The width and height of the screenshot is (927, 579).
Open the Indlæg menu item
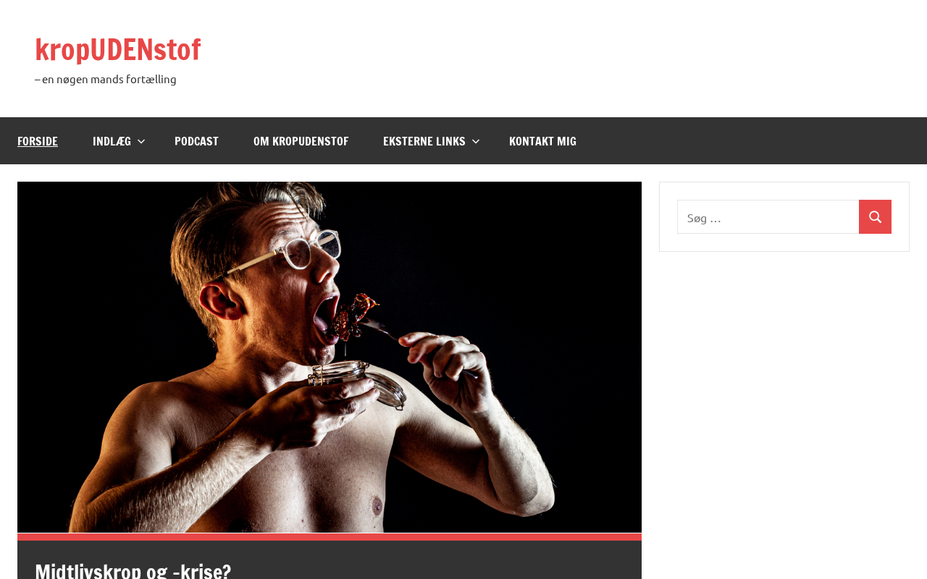coord(112,141)
